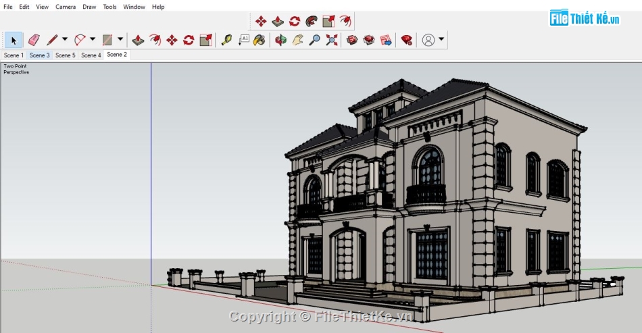Open the Help menu
Screen dimensions: 642x333
(x=158, y=7)
